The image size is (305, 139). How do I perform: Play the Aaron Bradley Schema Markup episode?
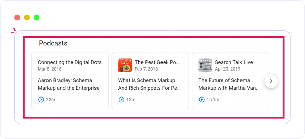click(41, 100)
